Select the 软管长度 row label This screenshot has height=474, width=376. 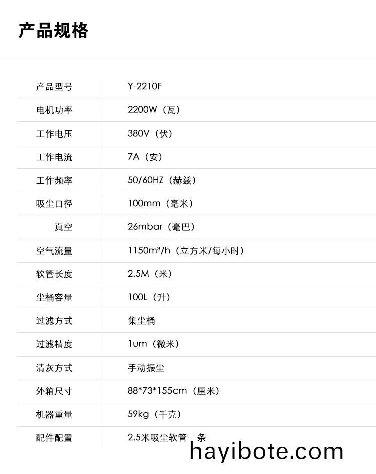point(54,274)
